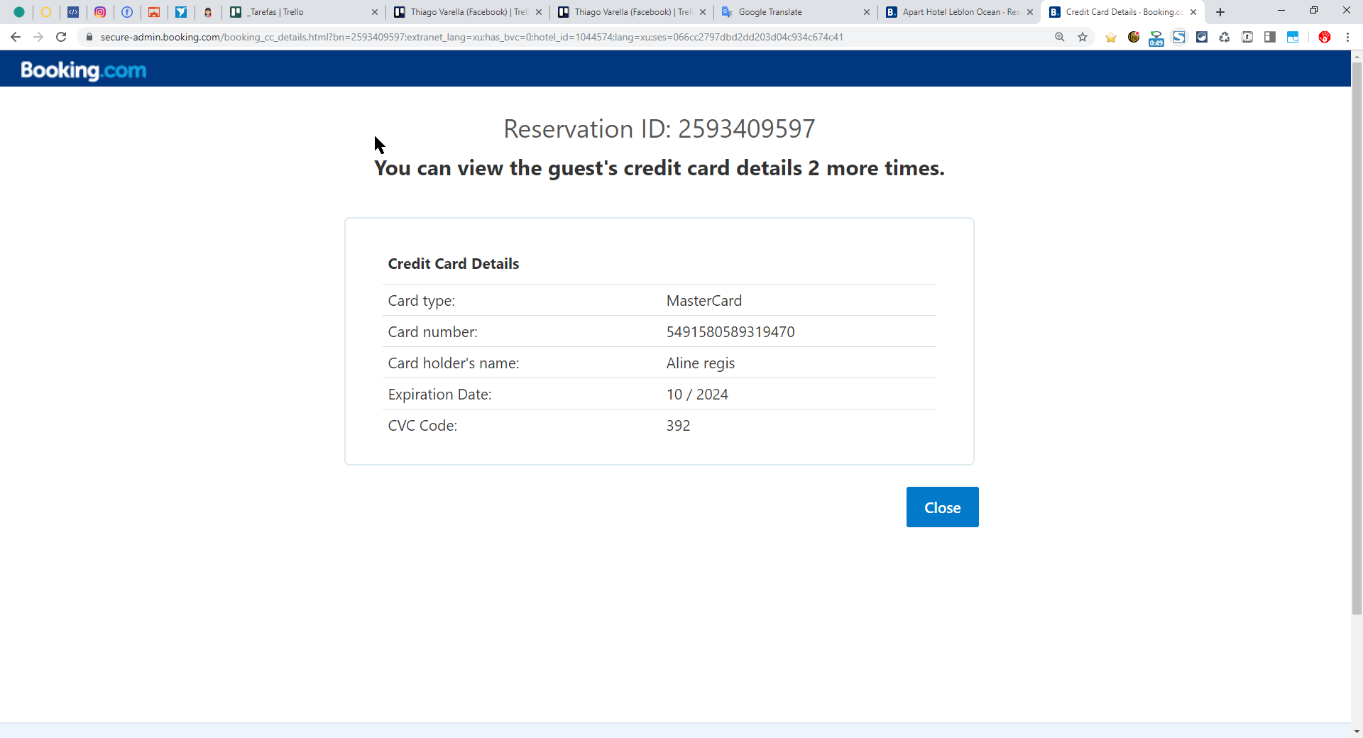Open the pinned teal circle tab
The image size is (1363, 738).
(19, 12)
